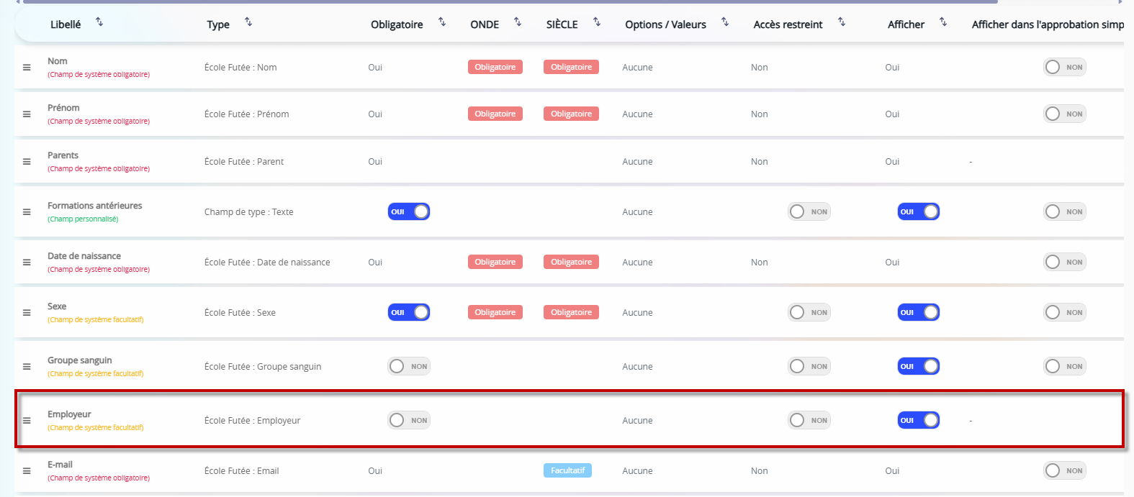Screen dimensions: 1134x497
Task: Click Aucune value in Employeur row
Action: [x=637, y=421]
